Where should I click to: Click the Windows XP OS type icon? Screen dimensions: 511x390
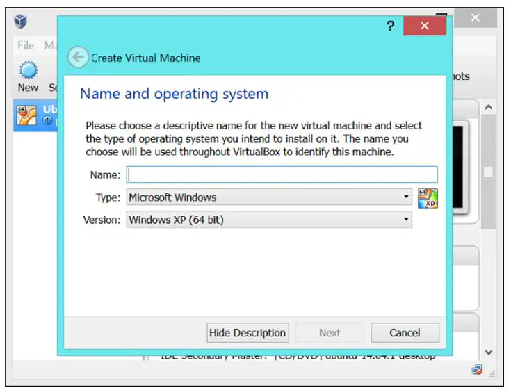pos(428,198)
